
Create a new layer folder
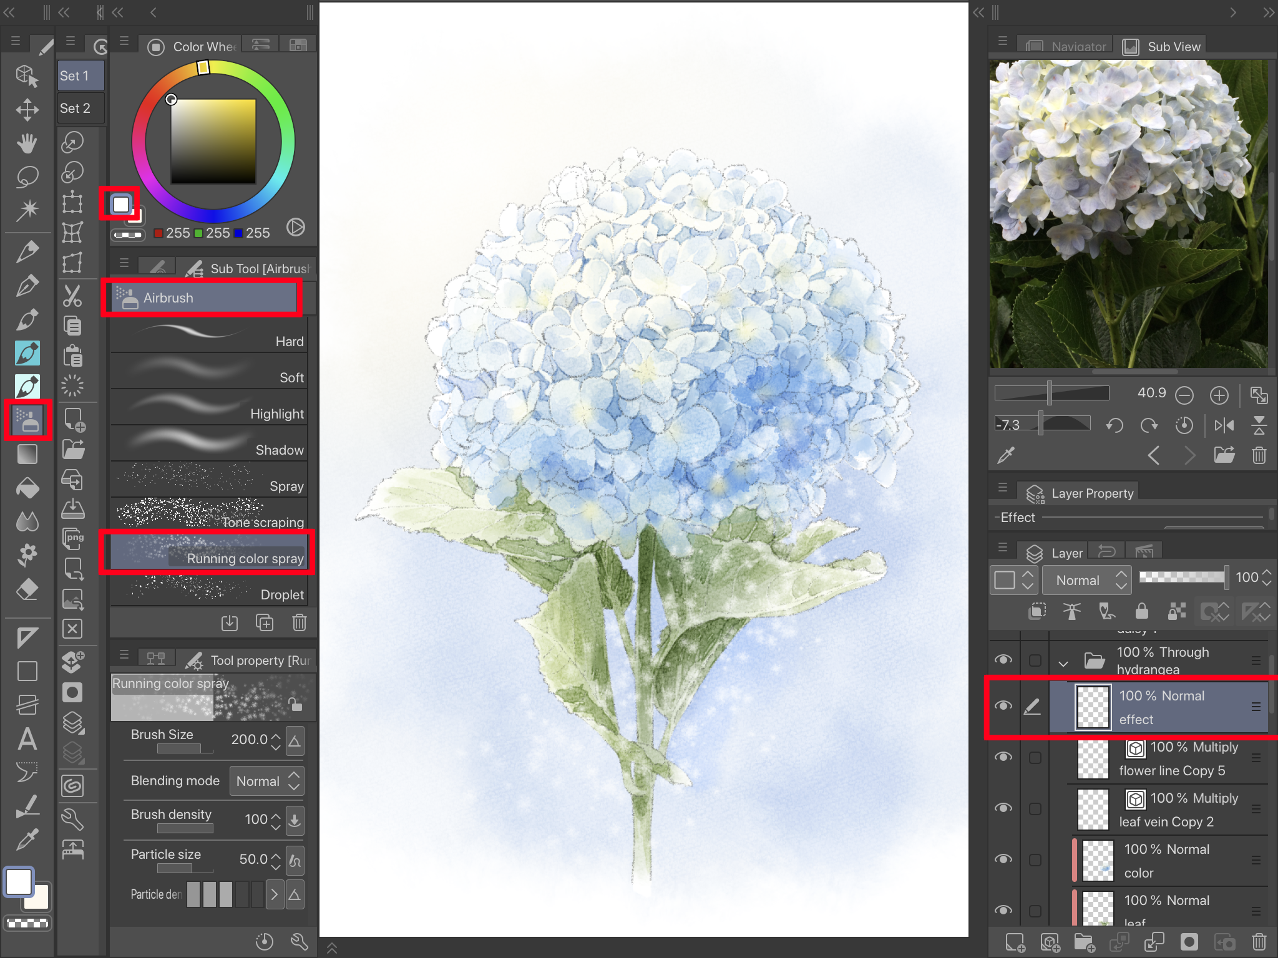coord(1085,942)
